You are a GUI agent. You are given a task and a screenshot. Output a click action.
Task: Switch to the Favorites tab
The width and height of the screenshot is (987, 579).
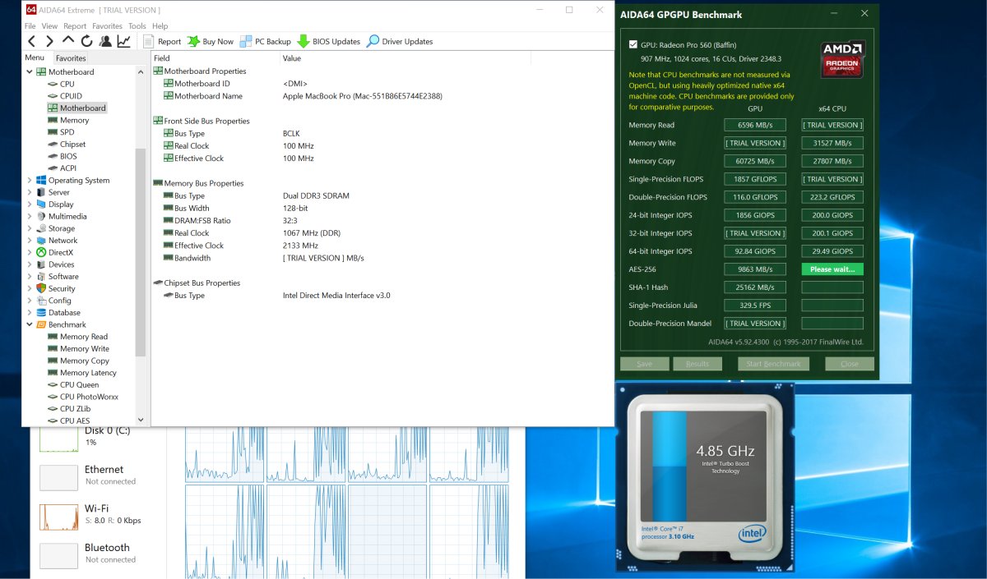click(71, 58)
